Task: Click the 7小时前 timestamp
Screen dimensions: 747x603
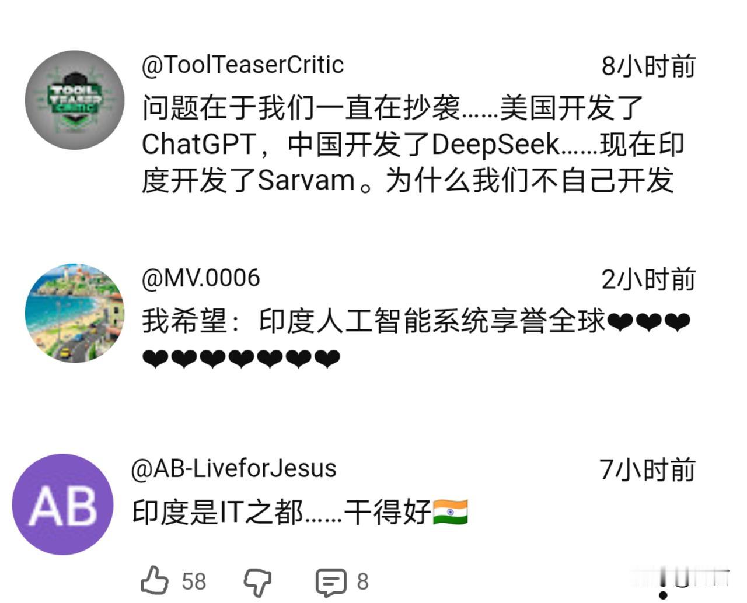Action: (x=647, y=470)
